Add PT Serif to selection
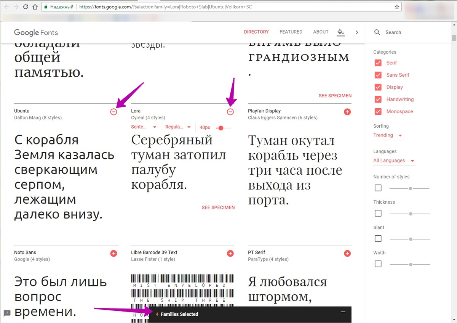 (347, 253)
